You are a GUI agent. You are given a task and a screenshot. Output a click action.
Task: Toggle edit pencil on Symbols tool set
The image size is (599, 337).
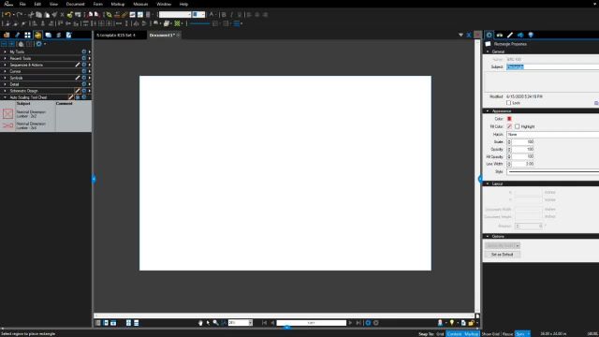(x=77, y=78)
